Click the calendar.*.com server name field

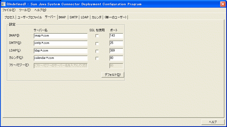point(61,58)
